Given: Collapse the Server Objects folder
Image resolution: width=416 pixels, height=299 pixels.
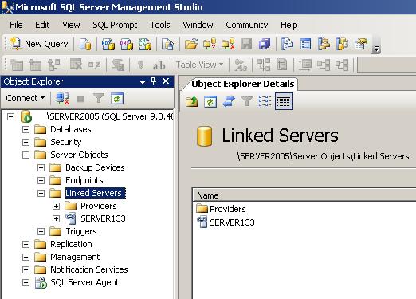Looking at the screenshot, I should point(26,155).
